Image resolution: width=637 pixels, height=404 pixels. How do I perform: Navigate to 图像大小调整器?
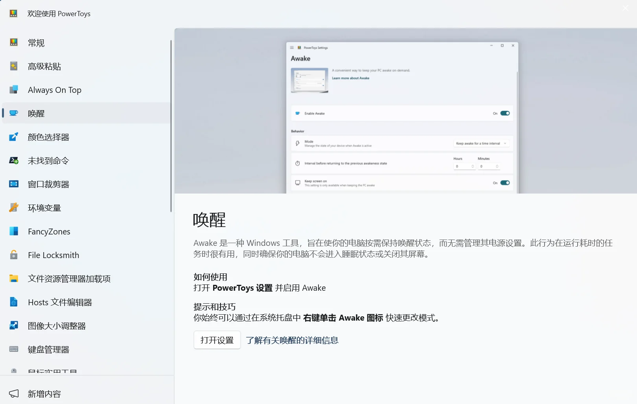(x=87, y=326)
